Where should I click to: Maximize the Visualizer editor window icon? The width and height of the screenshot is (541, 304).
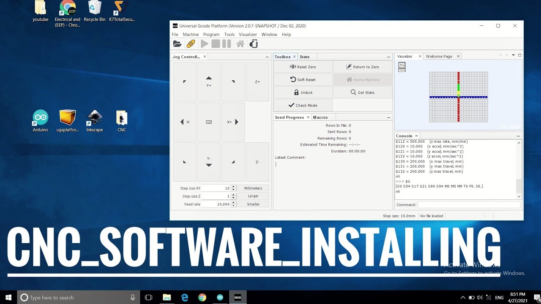point(520,55)
